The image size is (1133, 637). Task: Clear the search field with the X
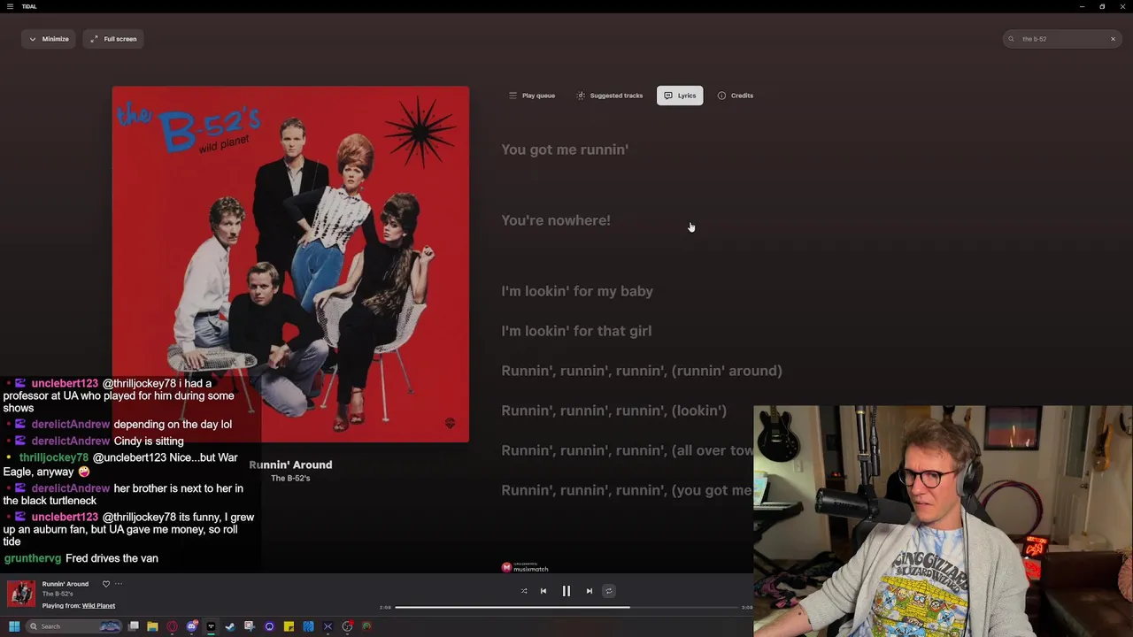[x=1113, y=39]
